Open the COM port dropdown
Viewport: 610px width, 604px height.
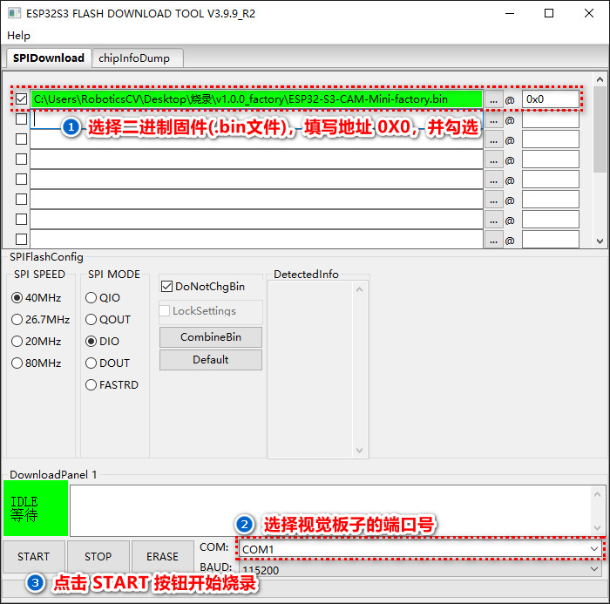pyautogui.click(x=420, y=549)
